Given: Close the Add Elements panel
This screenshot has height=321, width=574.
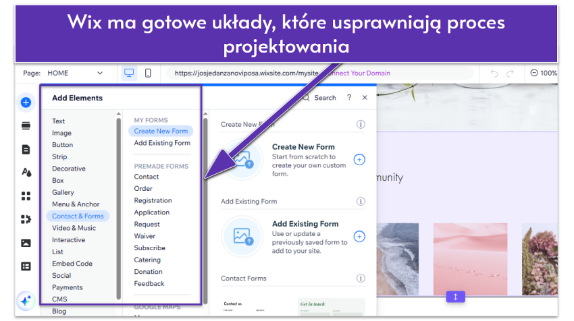Looking at the screenshot, I should (365, 97).
